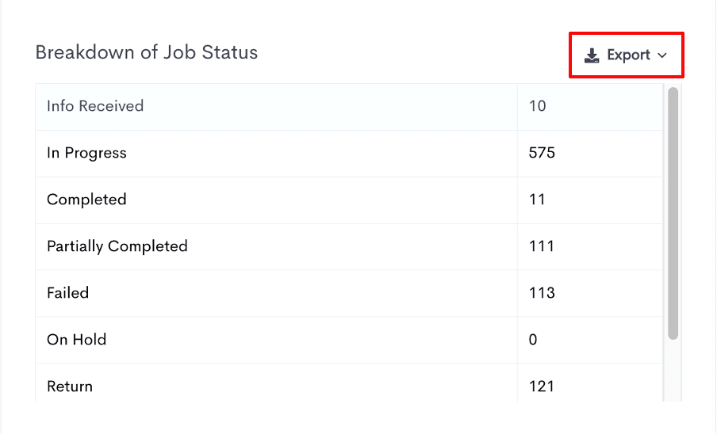Click the Completed status label

pos(86,200)
